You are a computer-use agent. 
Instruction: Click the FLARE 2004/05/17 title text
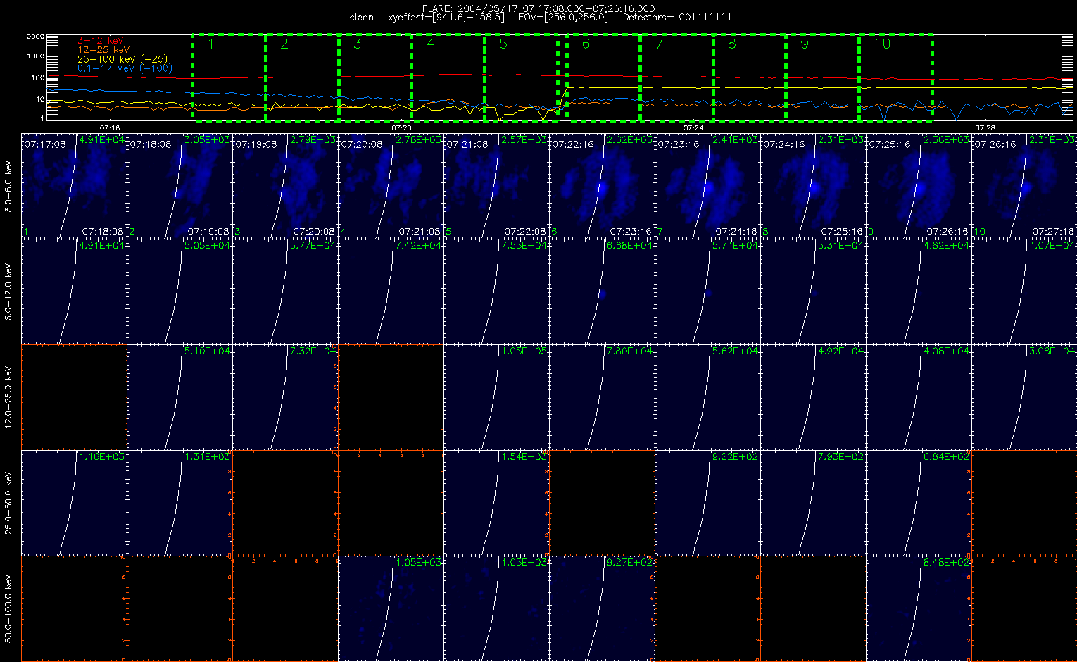coord(538,8)
